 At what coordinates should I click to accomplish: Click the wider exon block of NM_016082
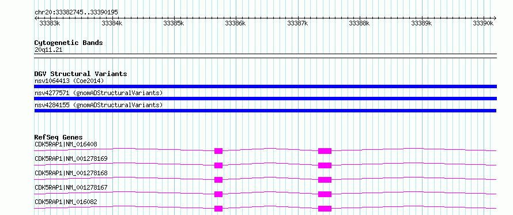[x=325, y=209]
